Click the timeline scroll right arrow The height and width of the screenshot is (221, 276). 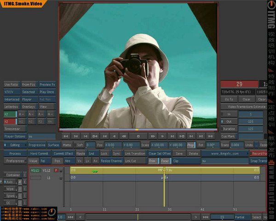coord(196,217)
